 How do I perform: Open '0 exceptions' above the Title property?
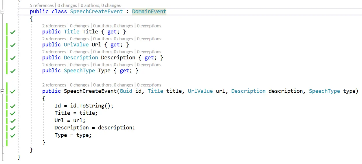pyautogui.click(x=149, y=26)
